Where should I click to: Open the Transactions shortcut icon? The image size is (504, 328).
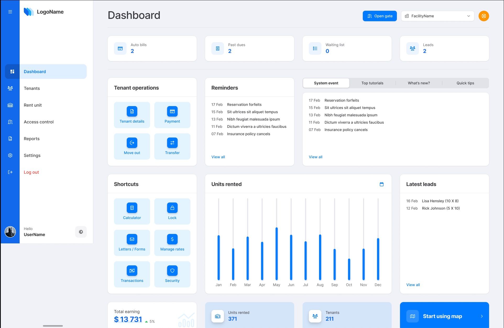(132, 271)
